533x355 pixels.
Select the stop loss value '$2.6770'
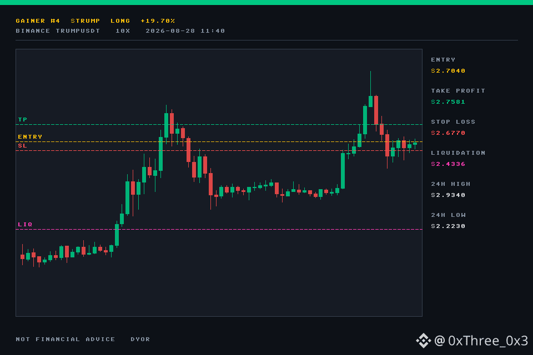pyautogui.click(x=448, y=133)
